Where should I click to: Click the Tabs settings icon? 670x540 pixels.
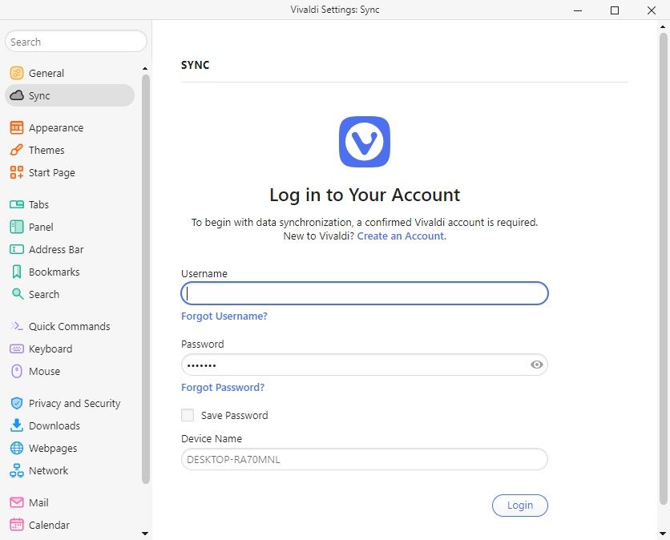(x=16, y=204)
